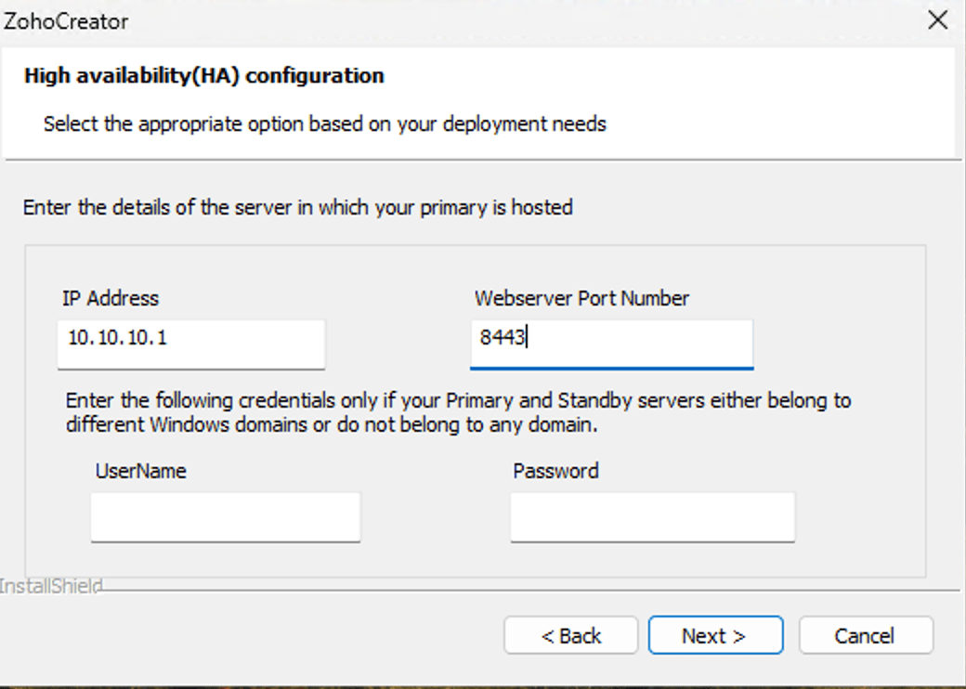This screenshot has height=689, width=966.
Task: Click the InstallShield branding text
Action: tap(51, 586)
